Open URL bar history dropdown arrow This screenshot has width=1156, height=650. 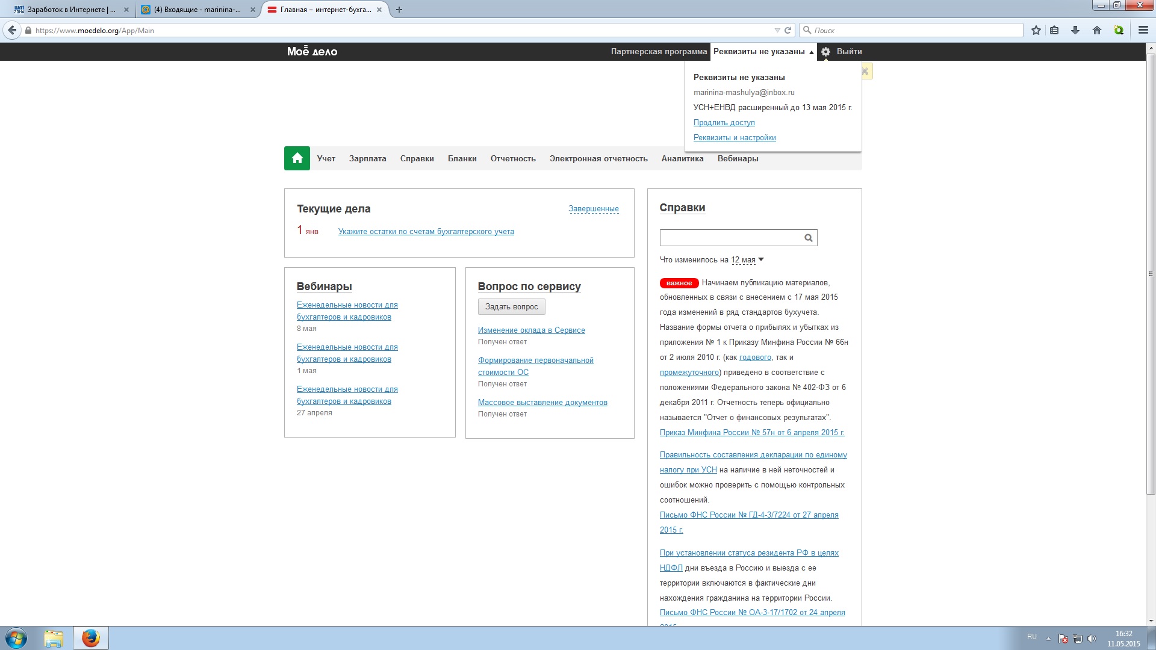point(777,30)
